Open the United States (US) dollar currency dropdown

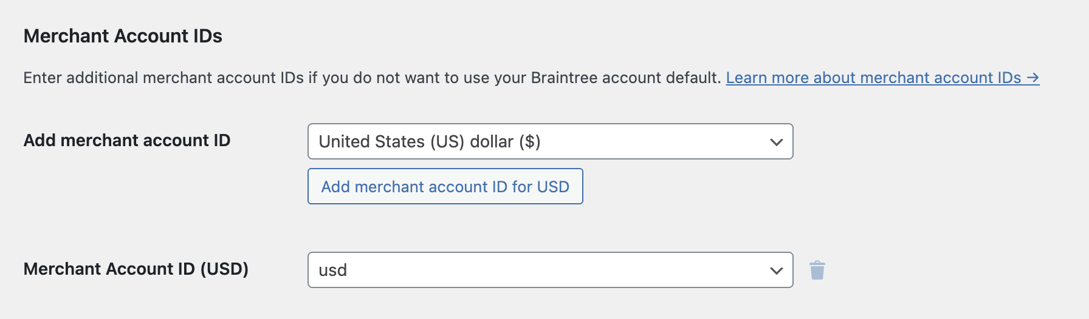[549, 141]
